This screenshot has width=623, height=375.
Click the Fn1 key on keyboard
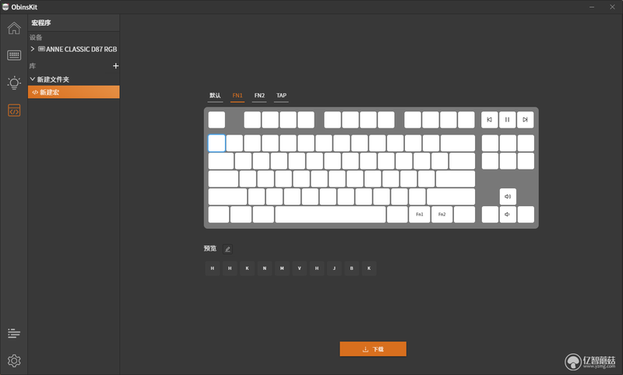pos(420,214)
